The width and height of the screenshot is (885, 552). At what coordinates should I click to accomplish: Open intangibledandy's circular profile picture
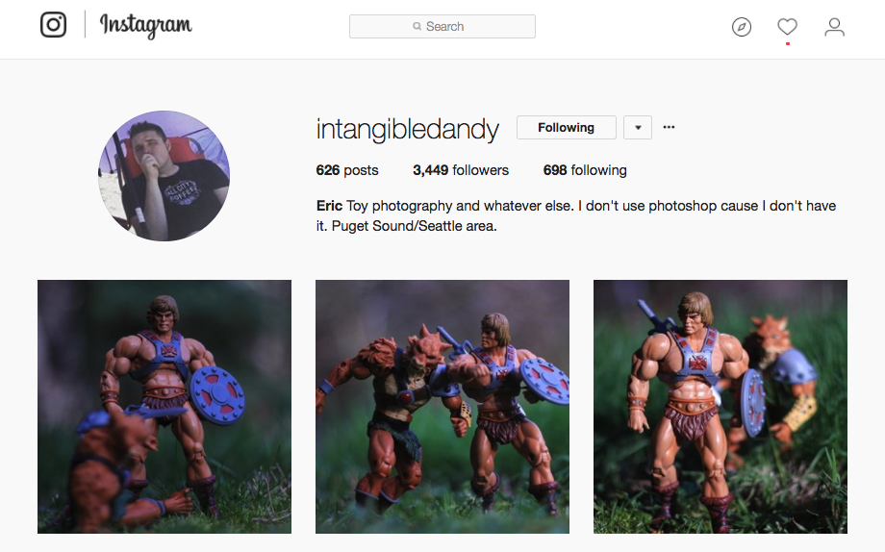point(164,176)
